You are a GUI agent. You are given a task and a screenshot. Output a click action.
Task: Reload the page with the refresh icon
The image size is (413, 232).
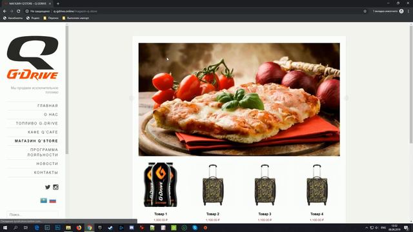pyautogui.click(x=19, y=12)
